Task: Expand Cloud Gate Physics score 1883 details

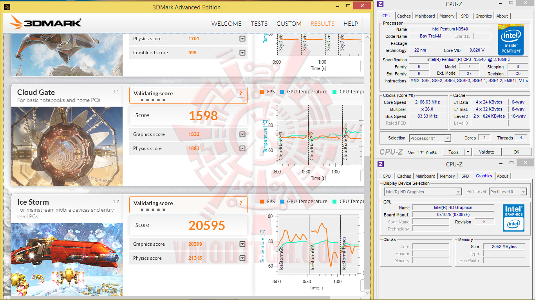Action: click(x=242, y=148)
